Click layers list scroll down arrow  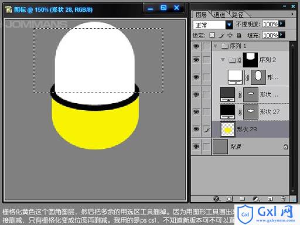292,191
